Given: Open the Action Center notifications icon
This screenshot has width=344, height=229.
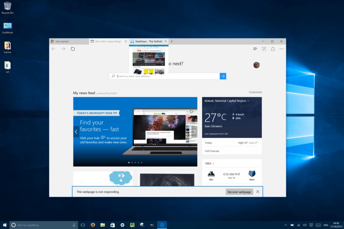Looking at the screenshot, I should point(311,225).
